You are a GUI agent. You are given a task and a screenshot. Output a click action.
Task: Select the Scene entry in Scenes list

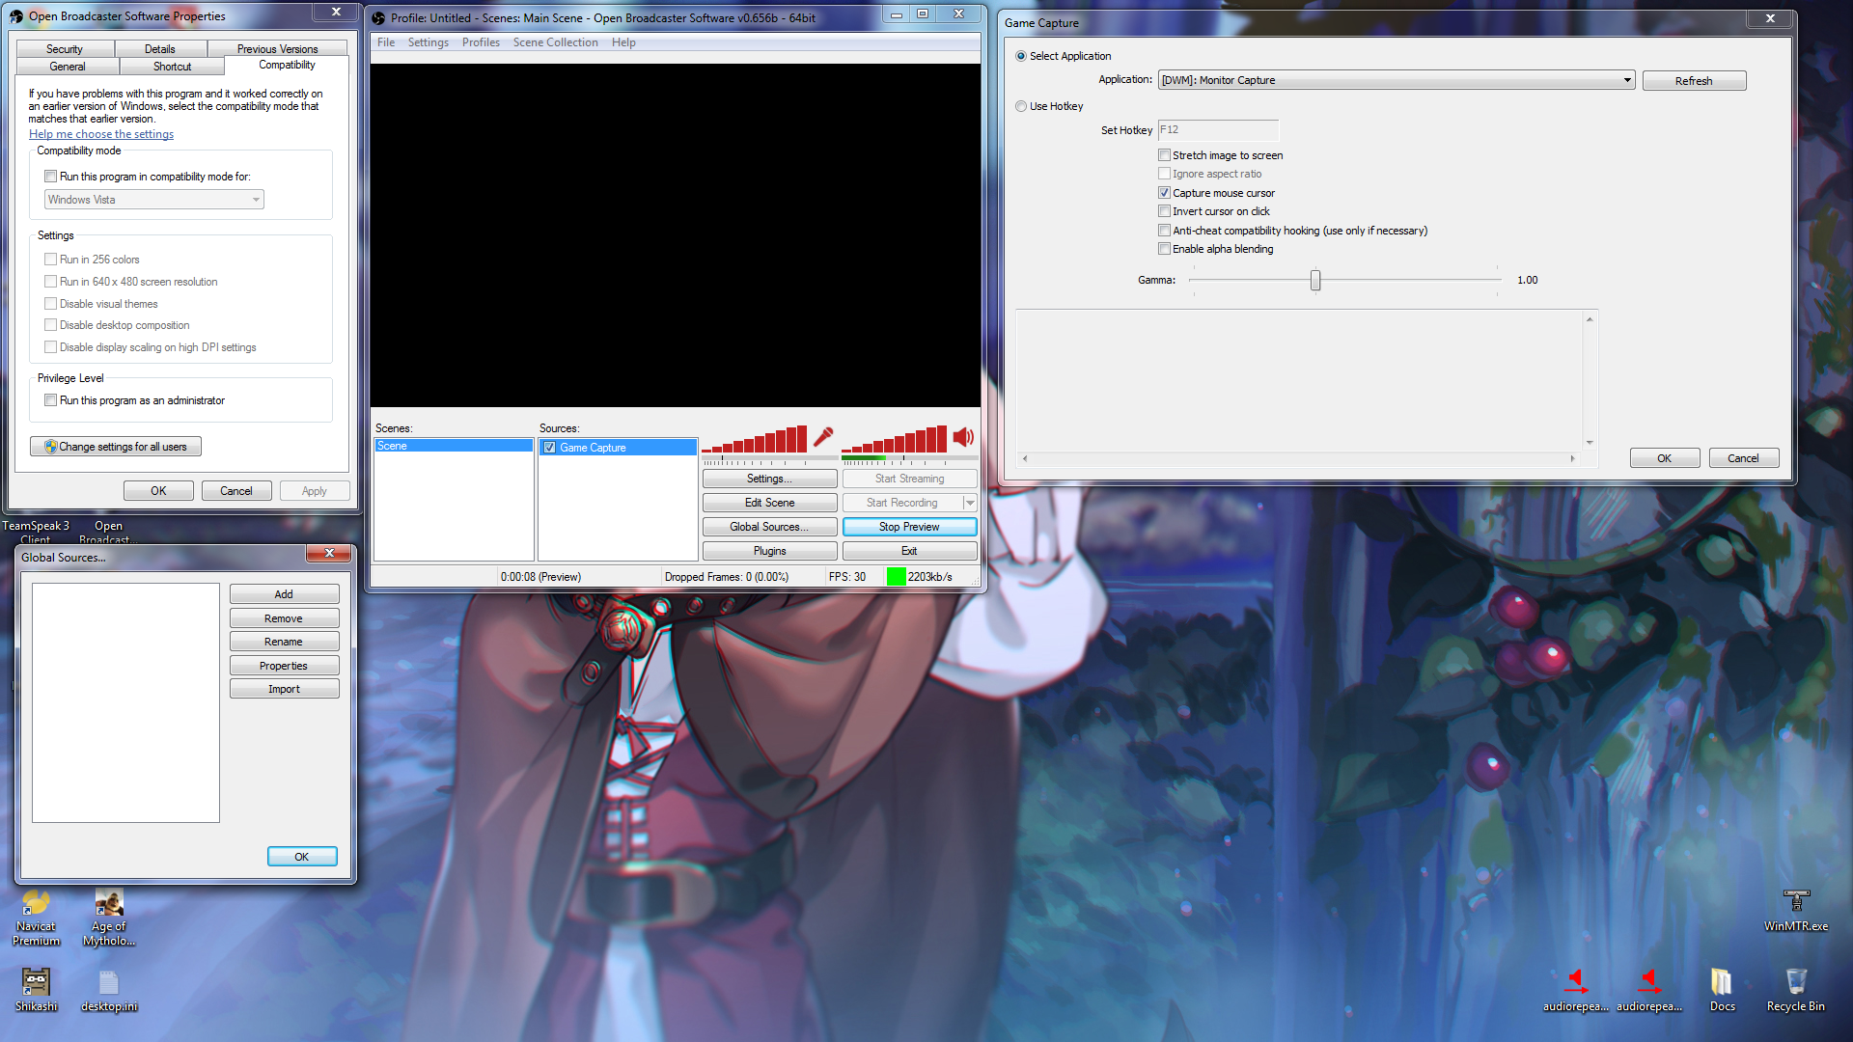[x=454, y=446]
